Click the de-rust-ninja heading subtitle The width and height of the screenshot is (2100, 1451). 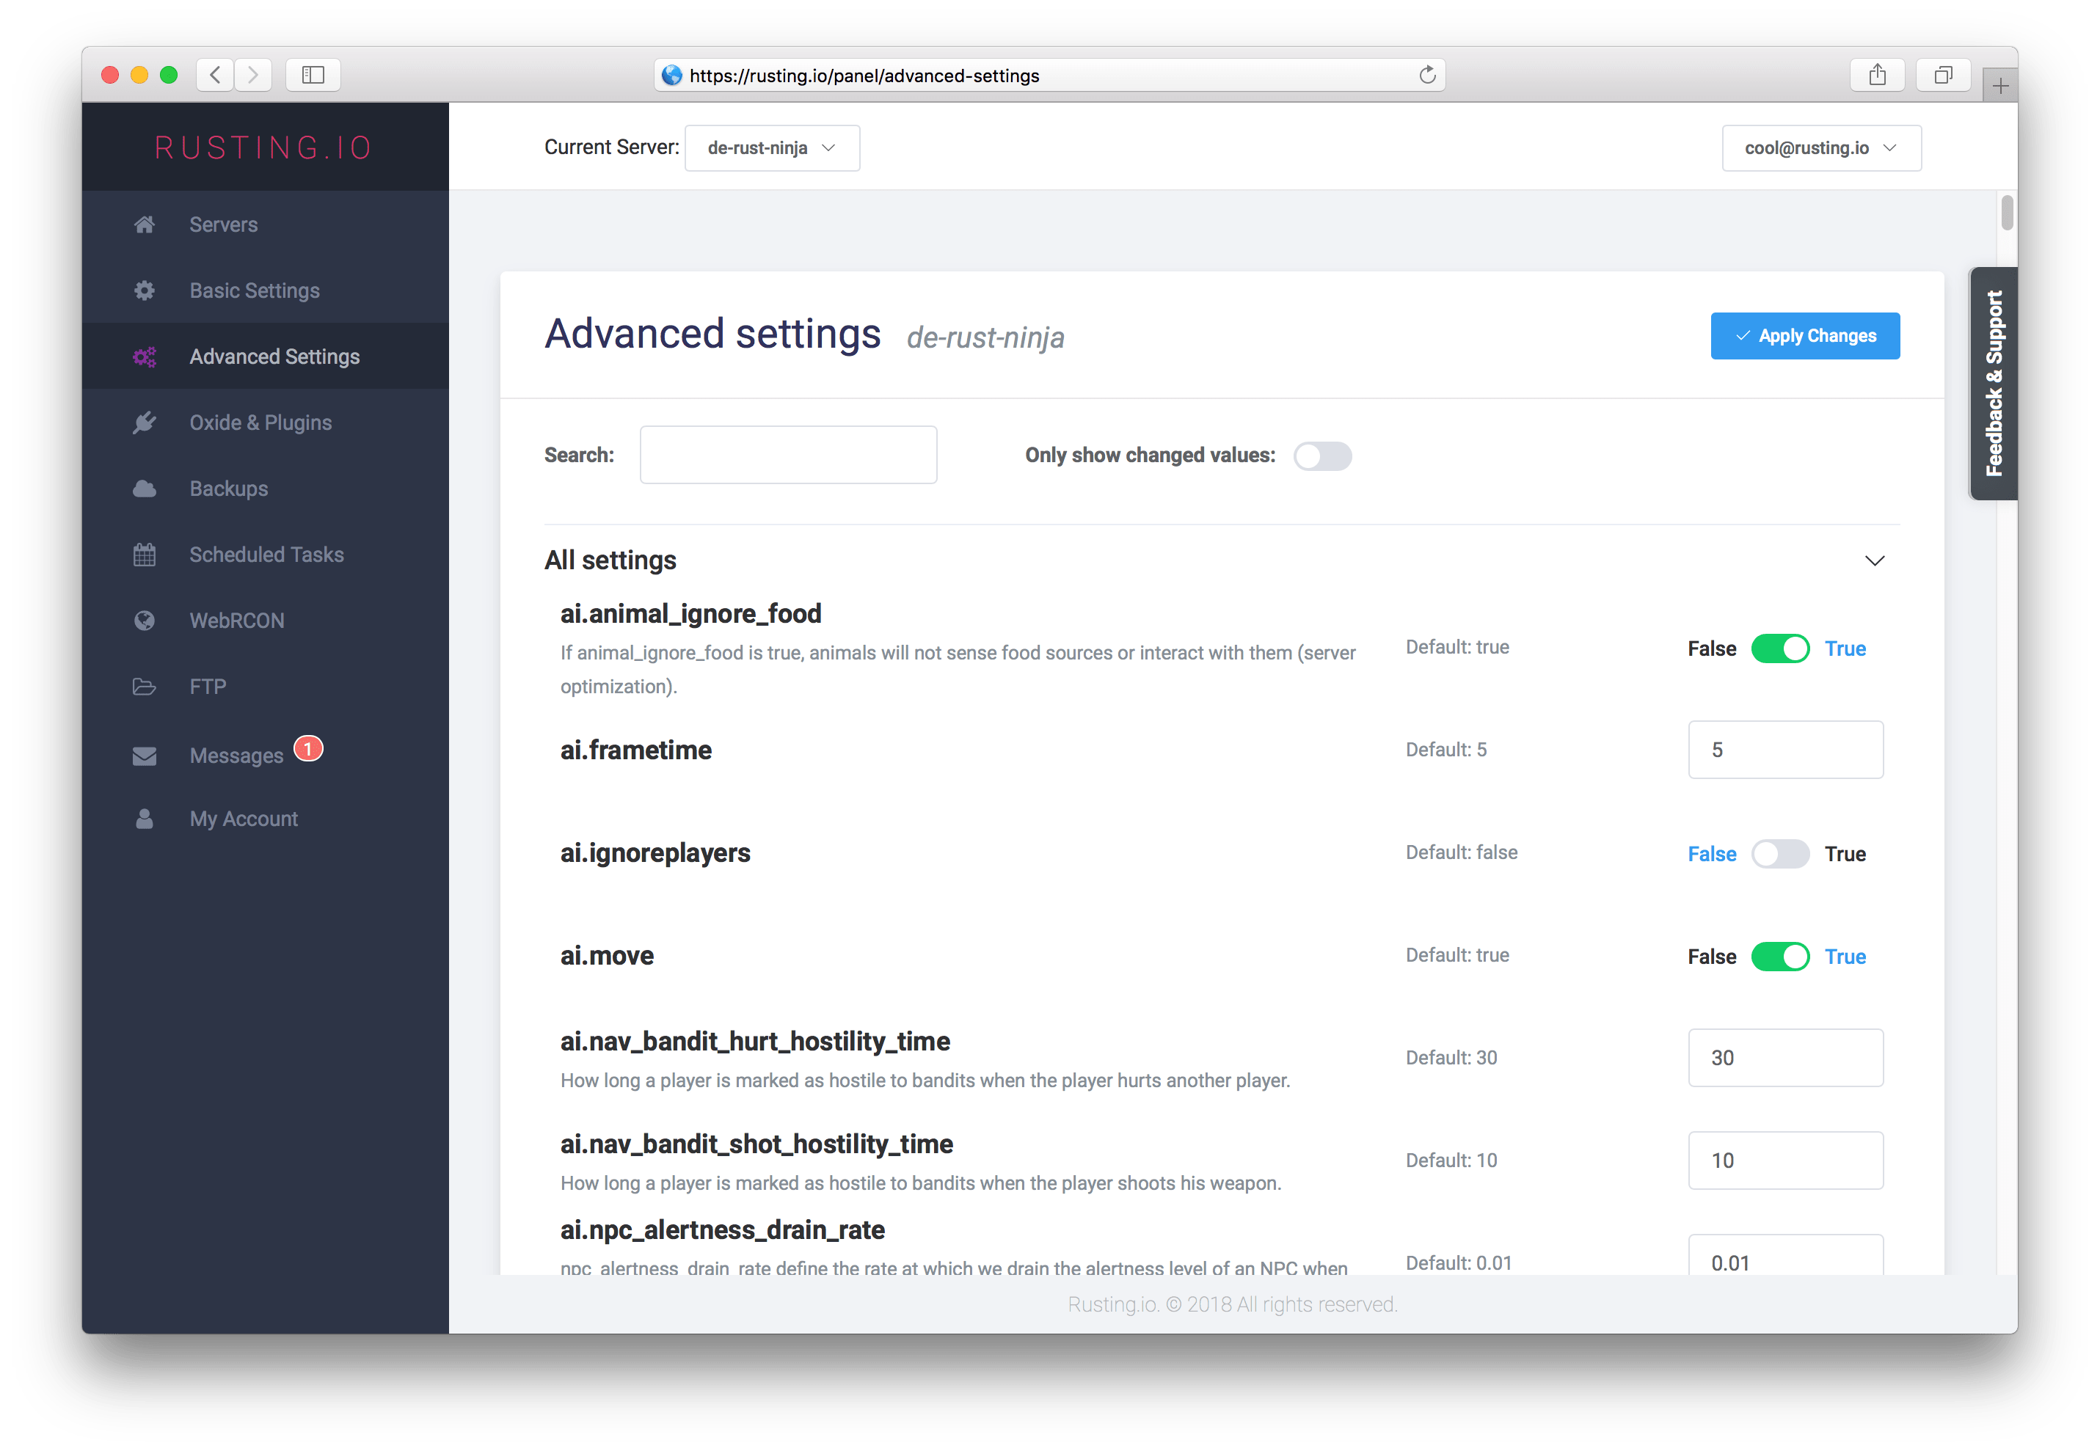pyautogui.click(x=985, y=337)
